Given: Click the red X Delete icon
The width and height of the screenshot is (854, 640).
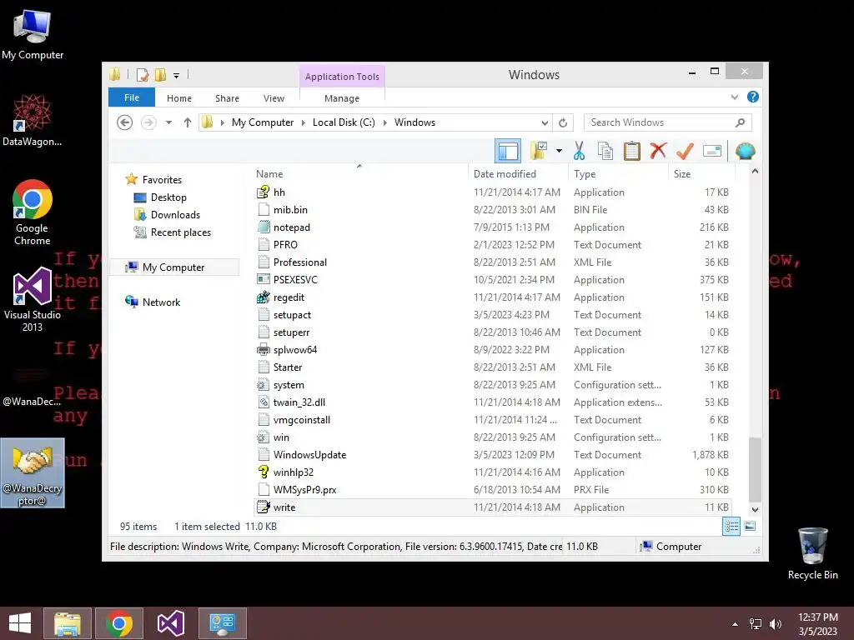Looking at the screenshot, I should click(658, 150).
